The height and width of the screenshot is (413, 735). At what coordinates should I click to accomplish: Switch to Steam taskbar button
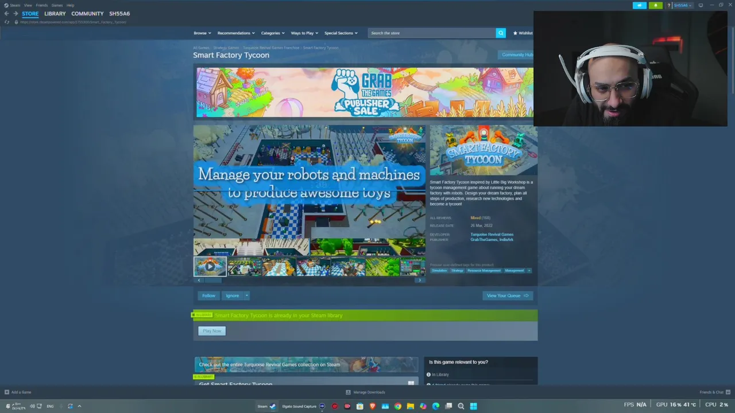pos(266,406)
